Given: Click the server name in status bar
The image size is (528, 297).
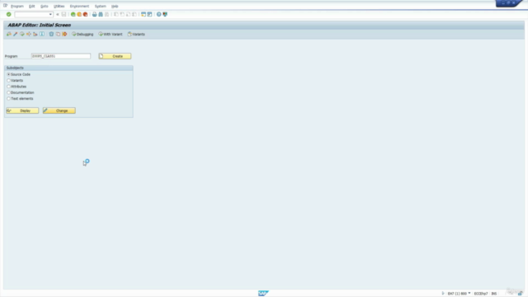Looking at the screenshot, I should tap(480, 294).
